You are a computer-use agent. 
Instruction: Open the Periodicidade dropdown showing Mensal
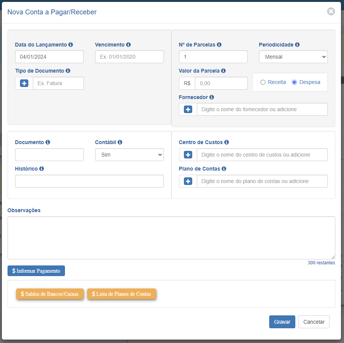pos(293,57)
